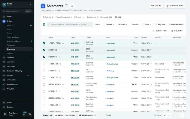Open order link #KO-1753
Viewport: 190px width, 119px height.
point(75,43)
